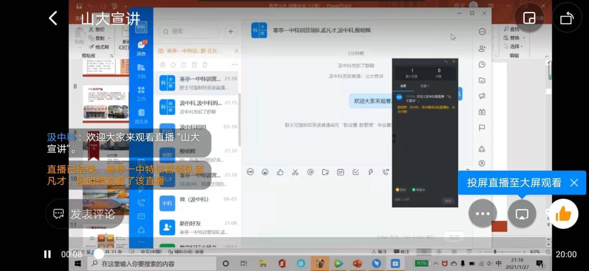This screenshot has width=589, height=271.
Task: Close the dark live stats panel
Action: [453, 61]
